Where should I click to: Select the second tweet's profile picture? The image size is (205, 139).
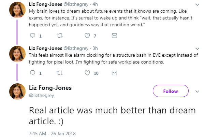[17, 54]
